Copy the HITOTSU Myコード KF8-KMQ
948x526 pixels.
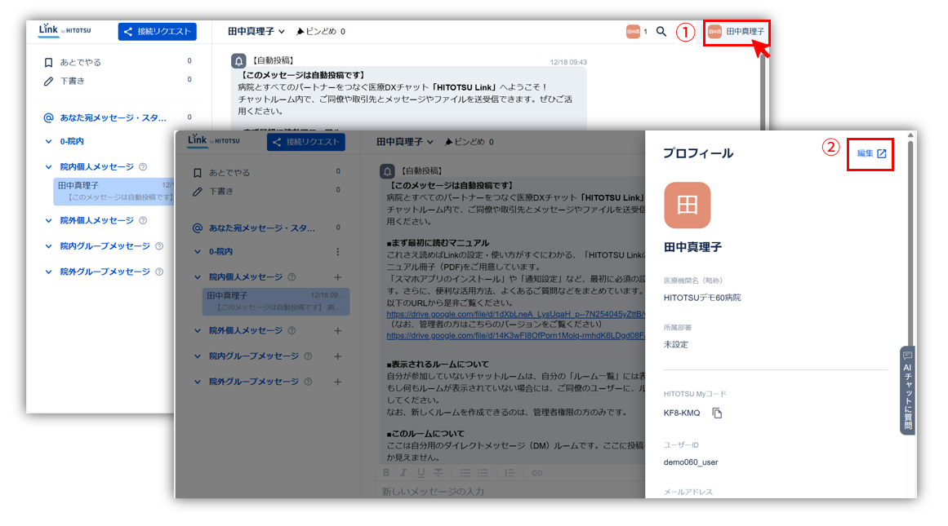pyautogui.click(x=719, y=413)
